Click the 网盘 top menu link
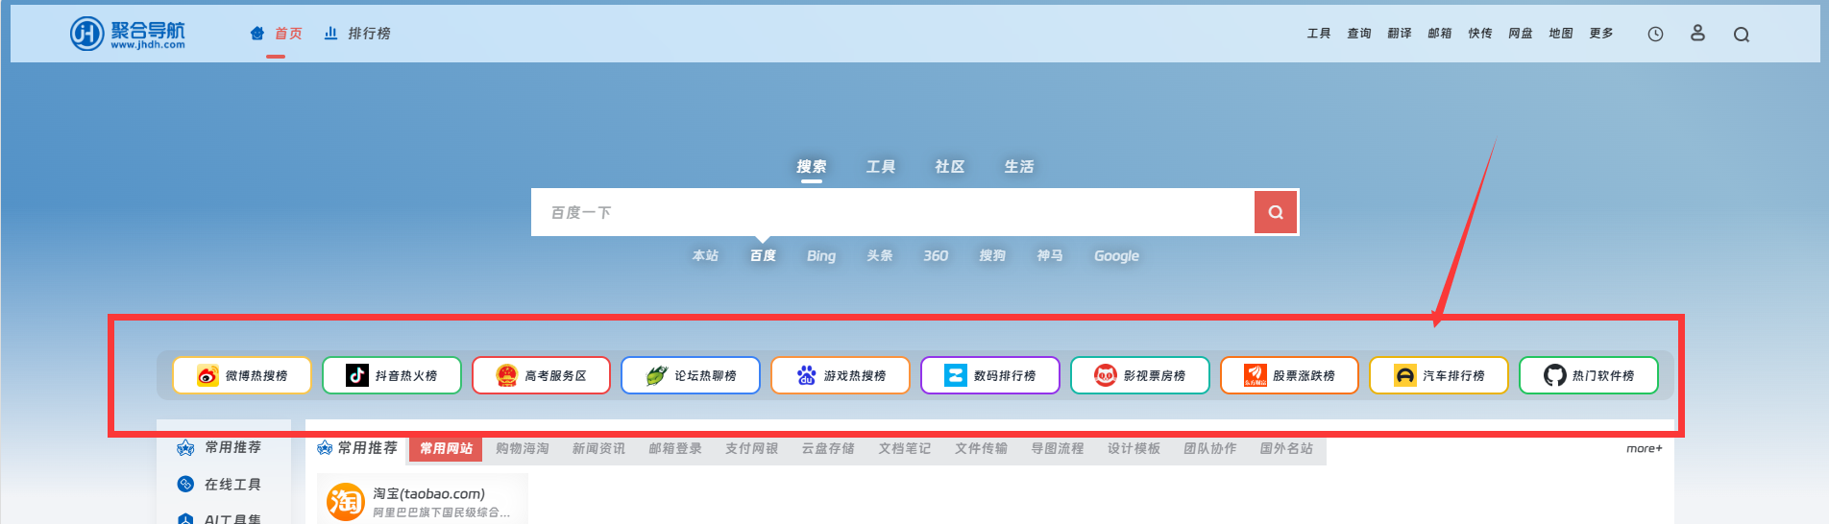1829x524 pixels. (1521, 34)
